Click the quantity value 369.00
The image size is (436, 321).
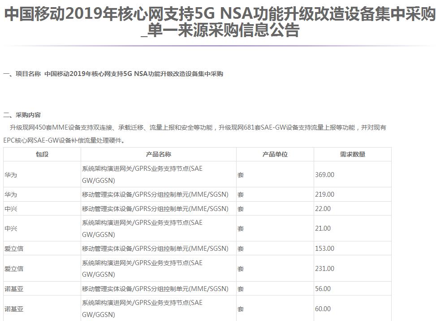click(x=324, y=175)
